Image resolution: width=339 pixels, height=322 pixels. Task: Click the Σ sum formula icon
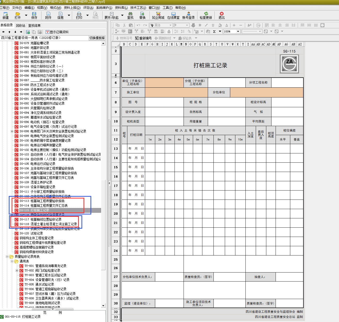click(x=214, y=31)
